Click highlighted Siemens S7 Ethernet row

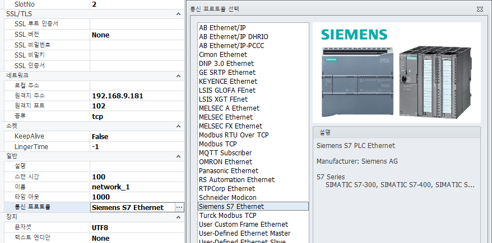(253, 206)
